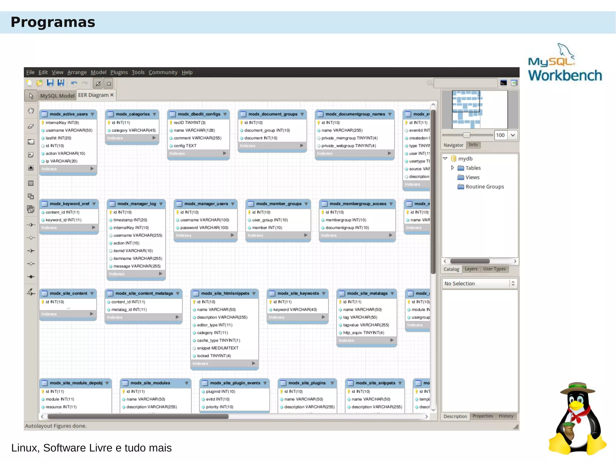Click the open model folder icon
The height and width of the screenshot is (462, 616).
[x=39, y=83]
